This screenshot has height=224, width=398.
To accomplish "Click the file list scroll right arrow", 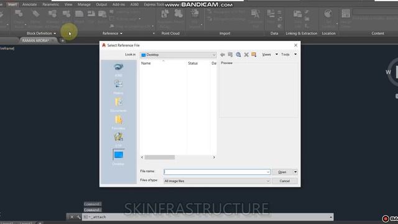I will point(214,157).
